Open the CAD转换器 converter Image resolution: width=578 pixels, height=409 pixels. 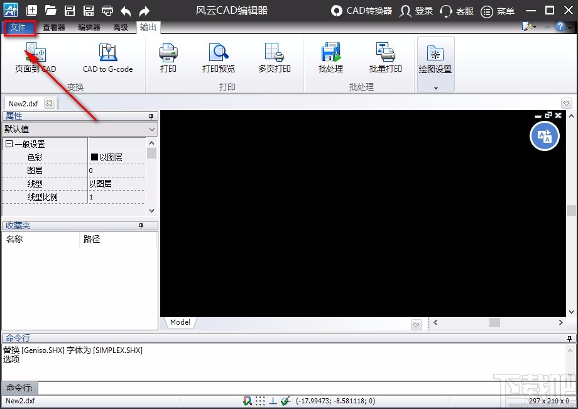click(362, 11)
